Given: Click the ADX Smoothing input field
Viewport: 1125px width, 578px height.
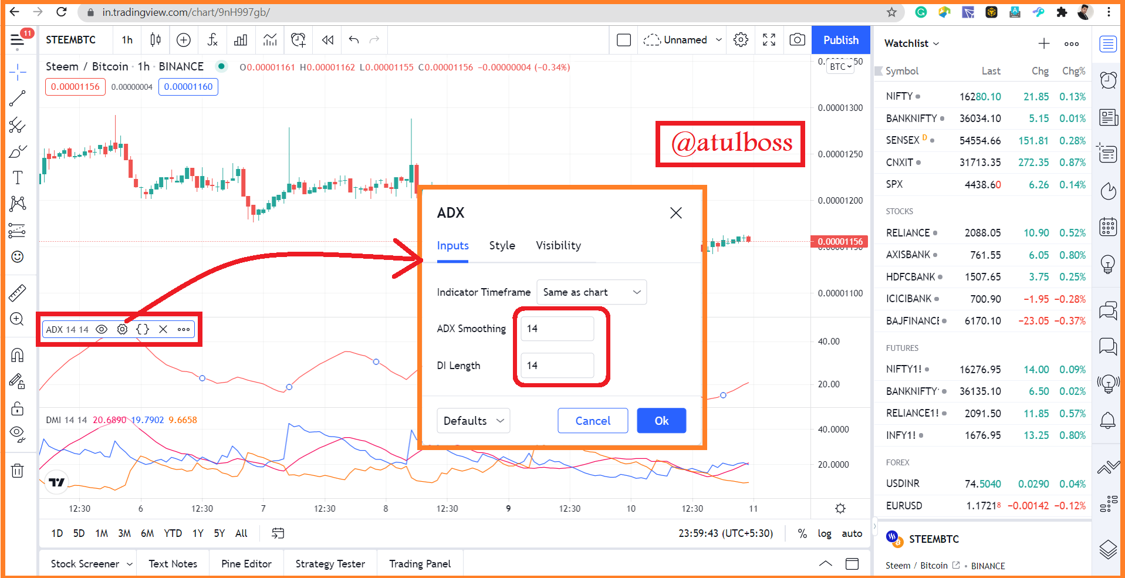Looking at the screenshot, I should [x=557, y=329].
